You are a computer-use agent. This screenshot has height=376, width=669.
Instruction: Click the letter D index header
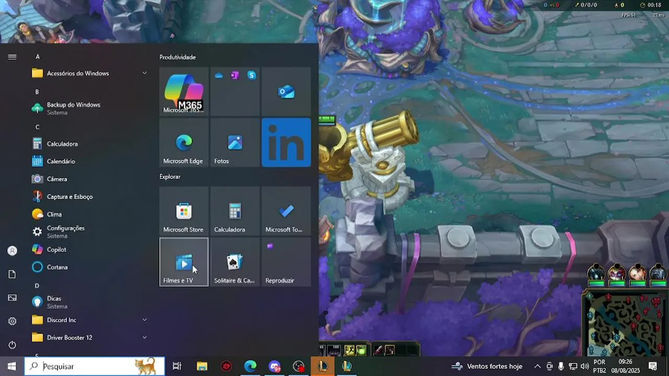coord(37,286)
